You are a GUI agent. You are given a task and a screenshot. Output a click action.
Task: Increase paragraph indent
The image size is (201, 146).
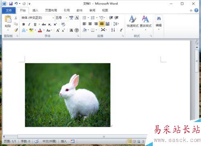[117, 18]
